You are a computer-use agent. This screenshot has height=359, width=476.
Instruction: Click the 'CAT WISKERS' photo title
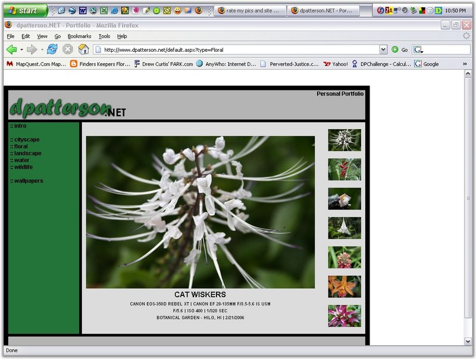click(x=200, y=294)
